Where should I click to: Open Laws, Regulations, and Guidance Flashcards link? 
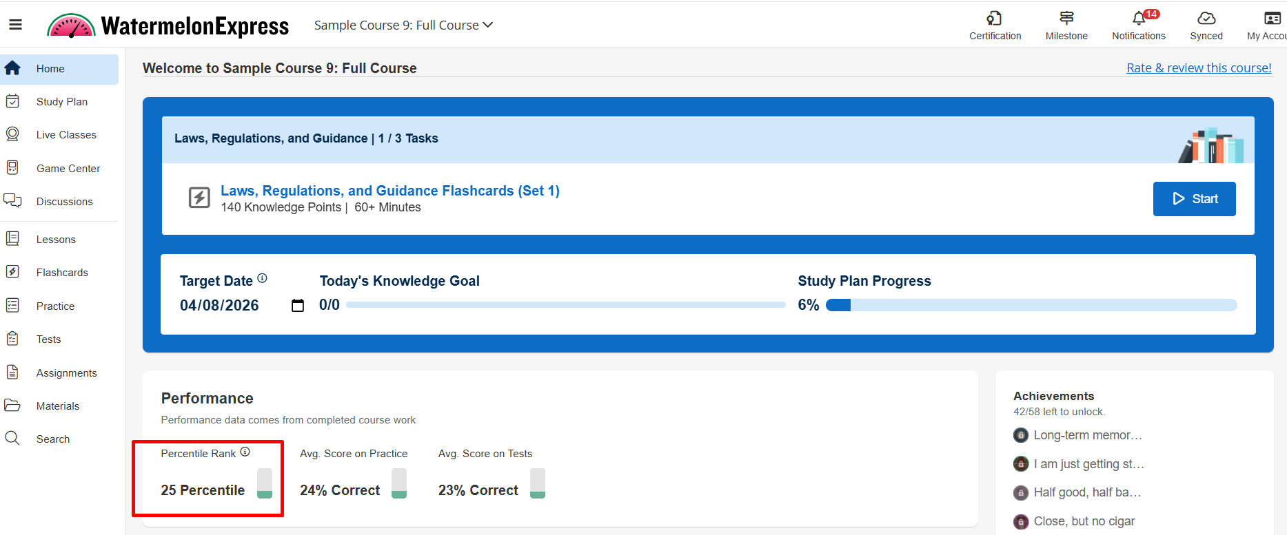click(x=389, y=191)
